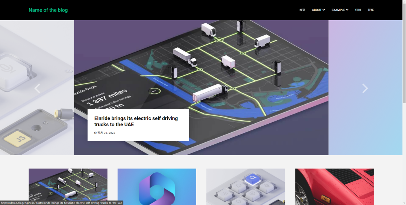This screenshot has height=205, width=406.
Task: Open the 归档 menu item
Action: click(358, 10)
